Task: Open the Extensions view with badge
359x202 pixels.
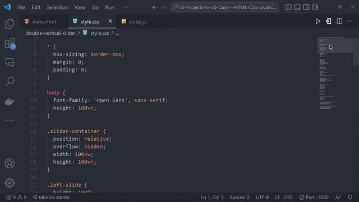Action: 10,44
